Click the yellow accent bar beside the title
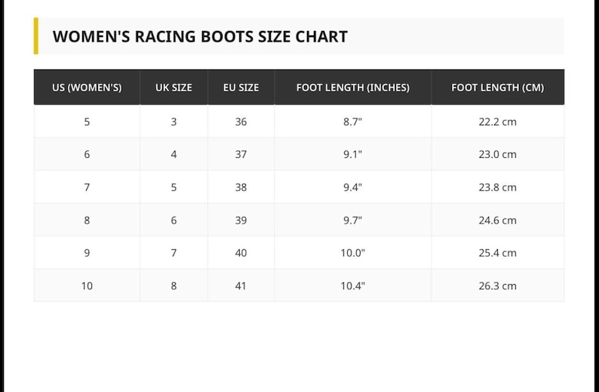 point(36,36)
